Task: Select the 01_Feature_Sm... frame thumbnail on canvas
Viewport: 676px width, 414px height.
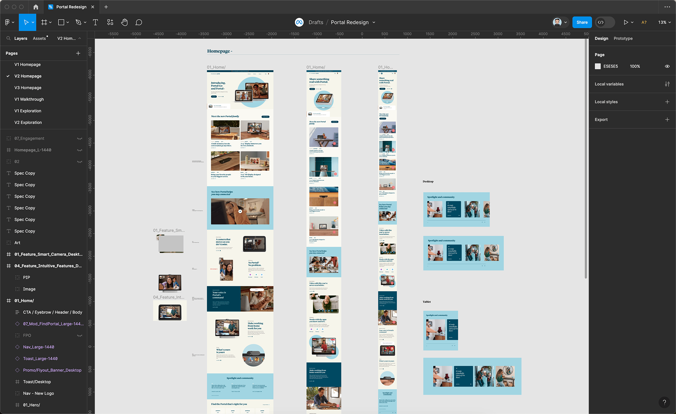Action: 171,244
